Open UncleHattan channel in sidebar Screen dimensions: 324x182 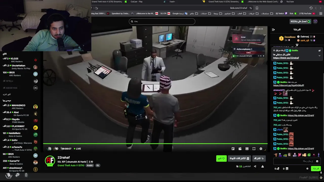click(20, 67)
